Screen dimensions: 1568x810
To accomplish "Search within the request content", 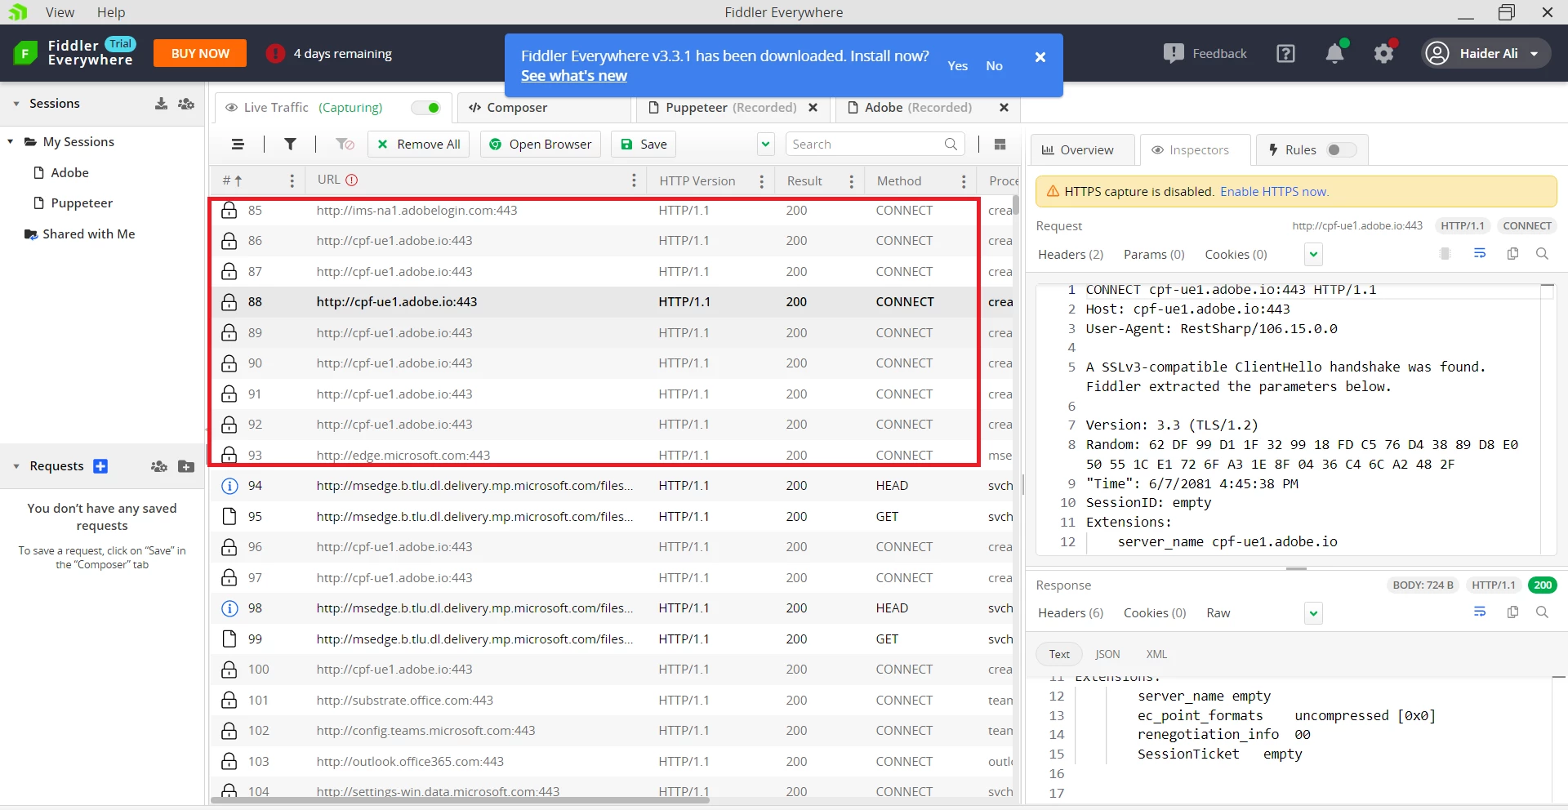I will 1542,254.
